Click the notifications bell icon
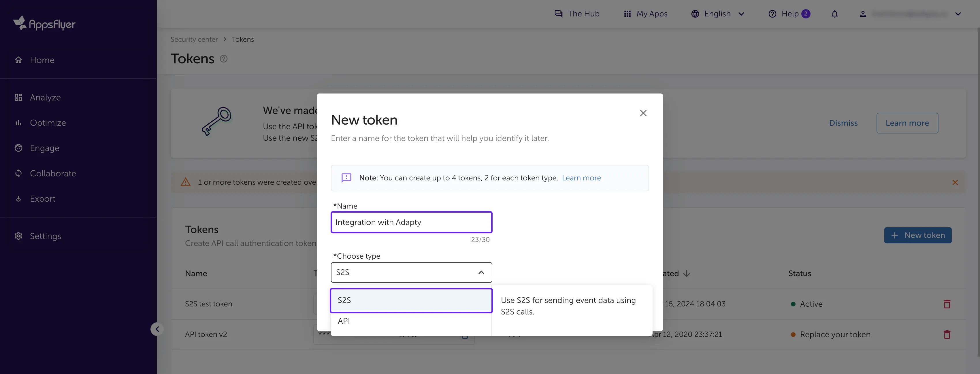 [834, 14]
